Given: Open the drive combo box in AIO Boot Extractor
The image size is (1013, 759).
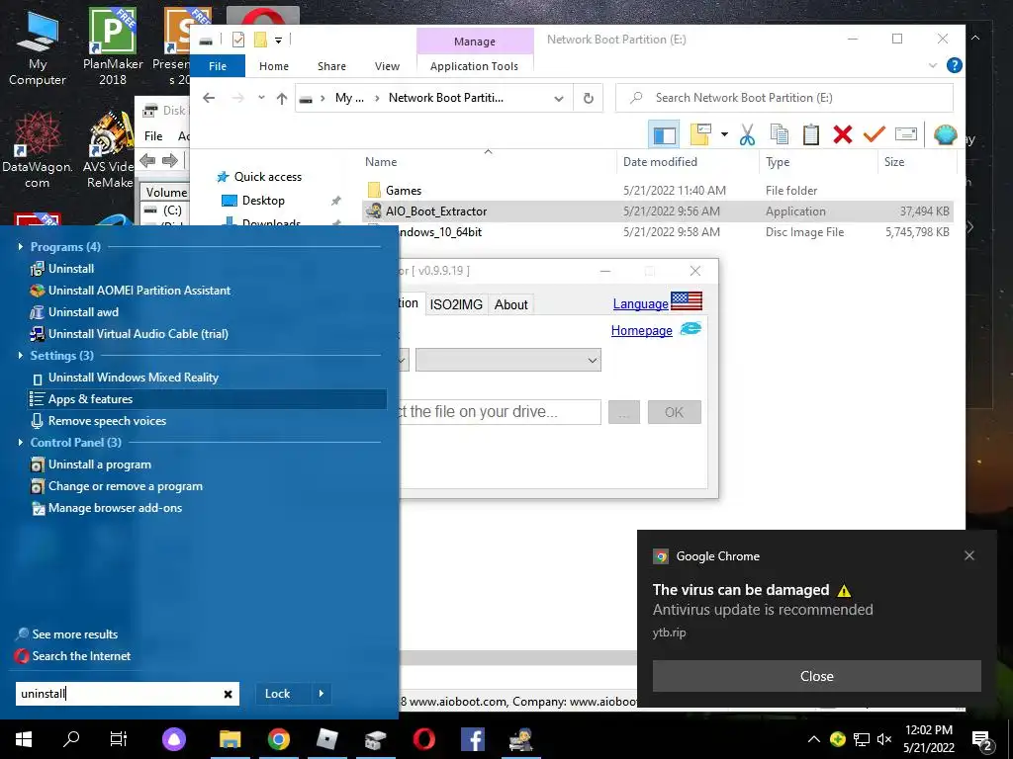Looking at the screenshot, I should 508,360.
